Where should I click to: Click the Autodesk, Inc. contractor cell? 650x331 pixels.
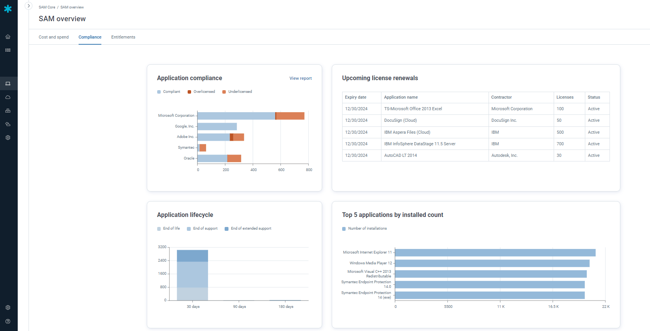click(x=521, y=155)
